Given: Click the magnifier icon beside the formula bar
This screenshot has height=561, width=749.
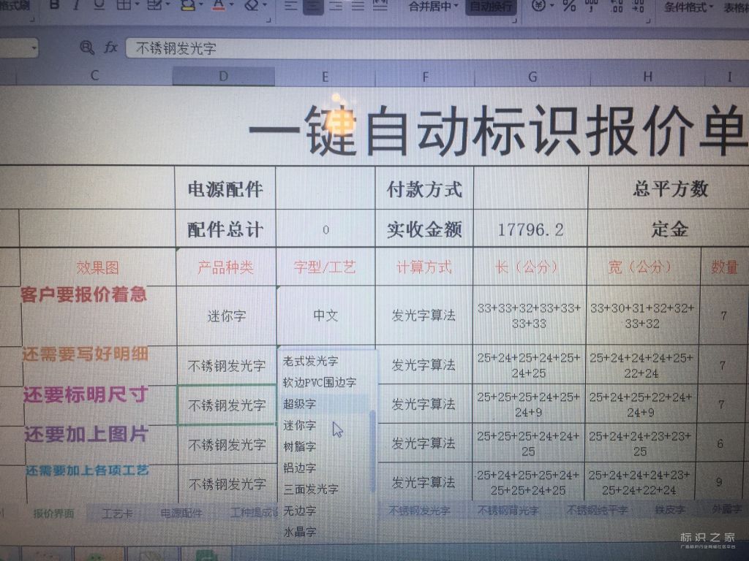Looking at the screenshot, I should click(86, 47).
